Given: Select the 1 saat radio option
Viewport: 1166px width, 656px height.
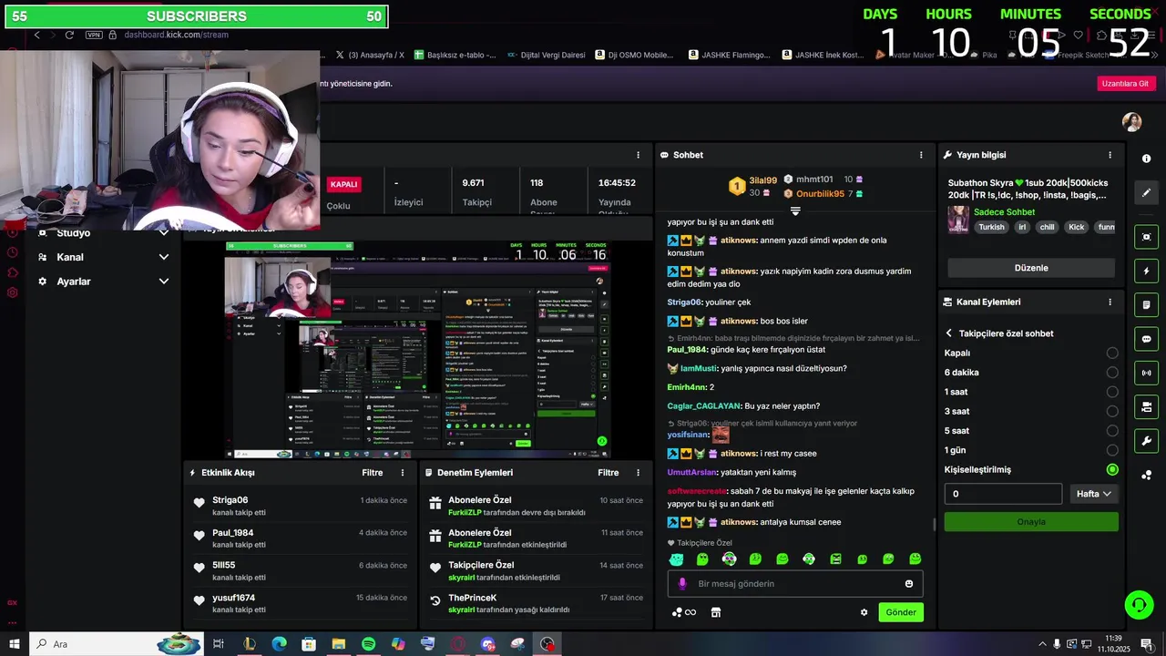Looking at the screenshot, I should [x=1111, y=392].
